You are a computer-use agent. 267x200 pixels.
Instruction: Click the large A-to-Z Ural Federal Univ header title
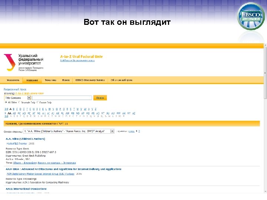click(81, 57)
